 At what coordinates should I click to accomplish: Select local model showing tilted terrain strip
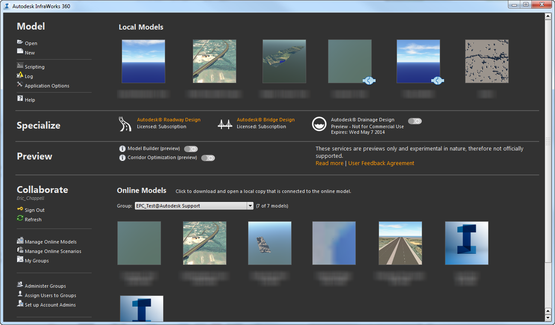[284, 61]
